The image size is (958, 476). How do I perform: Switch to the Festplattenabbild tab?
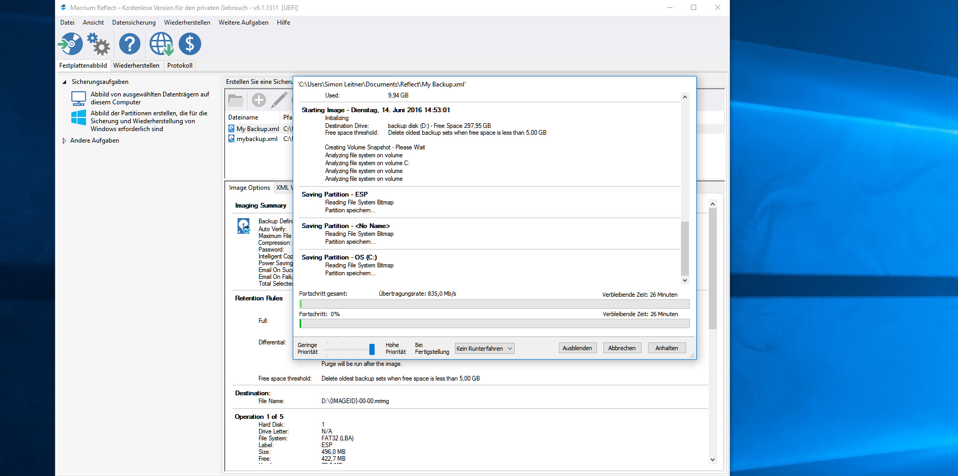pos(83,66)
